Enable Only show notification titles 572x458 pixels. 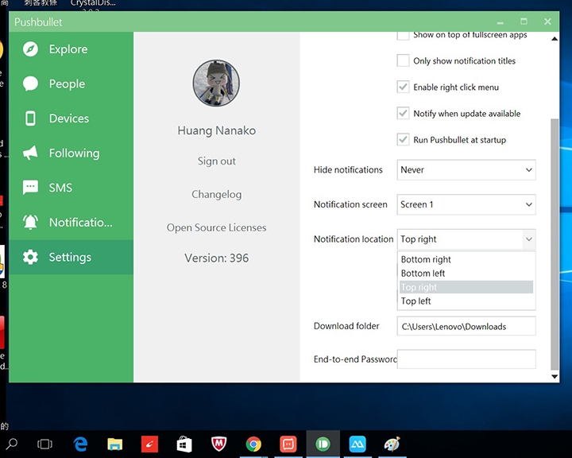click(x=403, y=60)
